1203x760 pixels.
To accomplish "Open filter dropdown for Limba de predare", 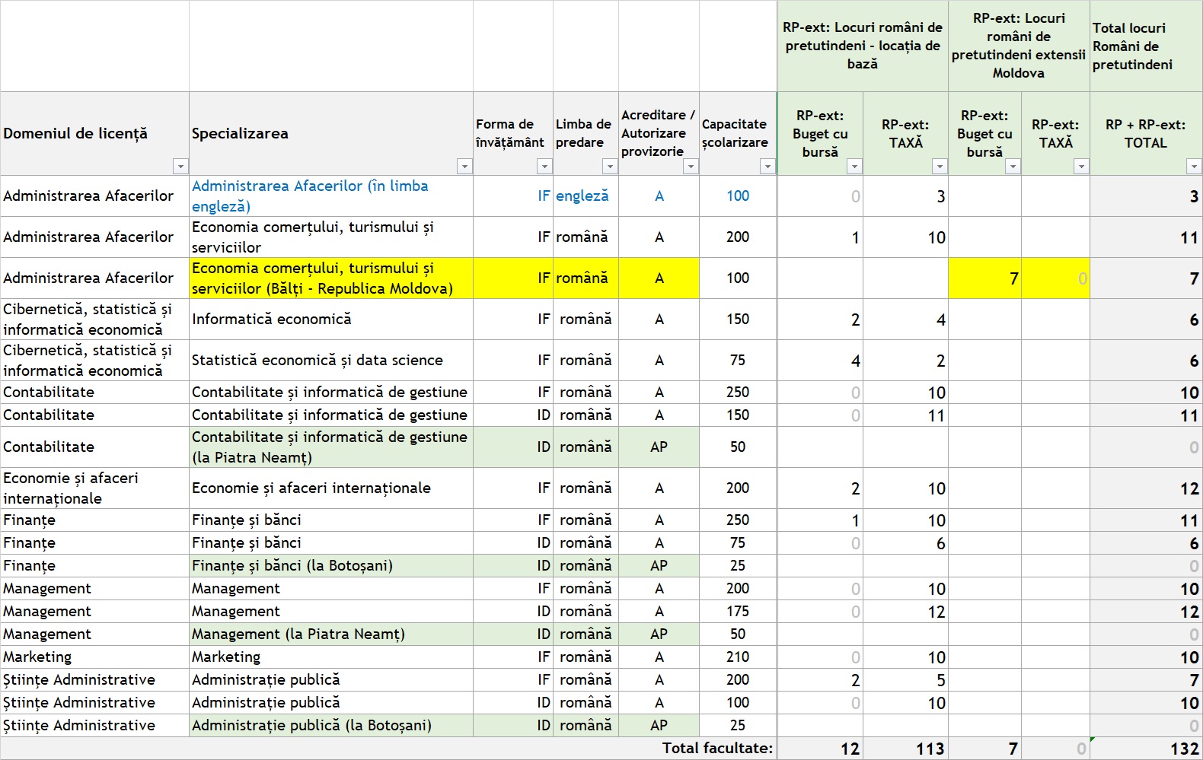I will pyautogui.click(x=610, y=167).
